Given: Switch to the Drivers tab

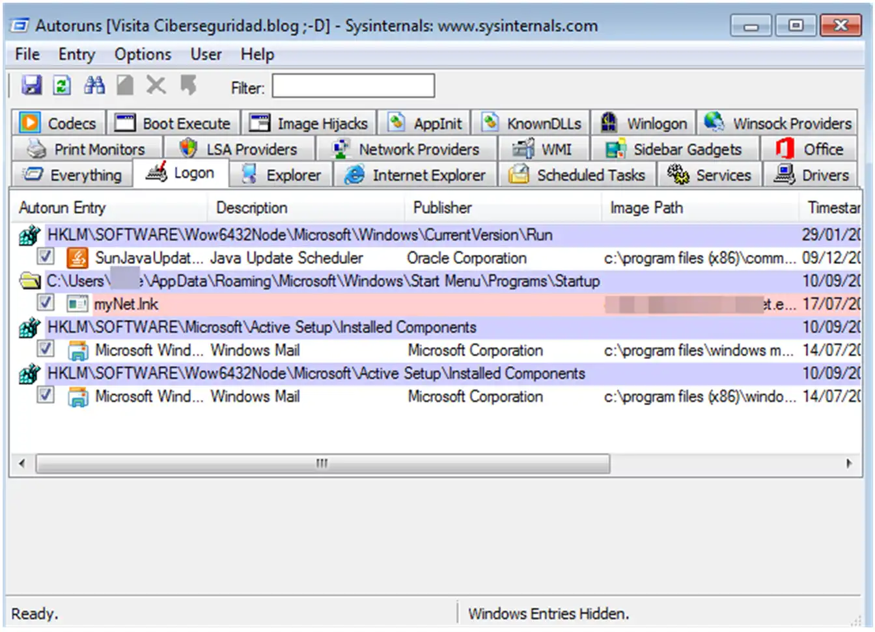Looking at the screenshot, I should click(x=811, y=175).
